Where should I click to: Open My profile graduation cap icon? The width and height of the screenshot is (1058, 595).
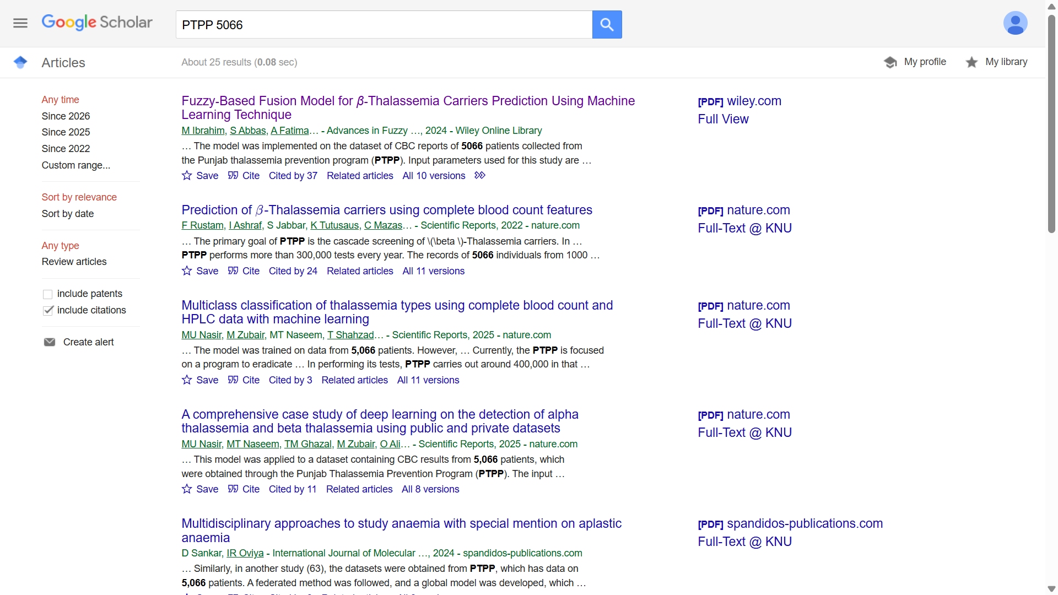point(890,62)
